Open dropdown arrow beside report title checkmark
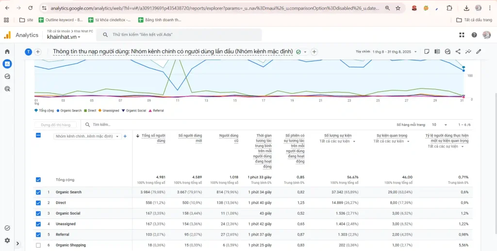The height and width of the screenshot is (251, 497). 305,51
